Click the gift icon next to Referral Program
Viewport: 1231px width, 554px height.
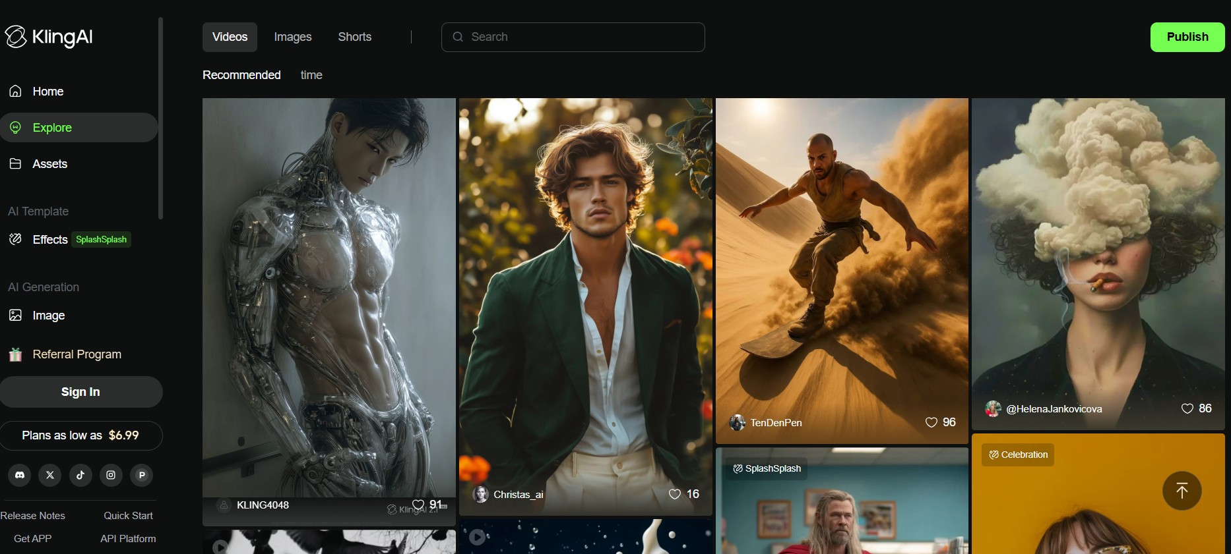tap(16, 354)
